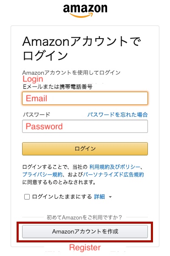Click the Amazonアカウントを使用してログイン subtitle
Image resolution: width=170 pixels, height=256 pixels.
(71, 73)
